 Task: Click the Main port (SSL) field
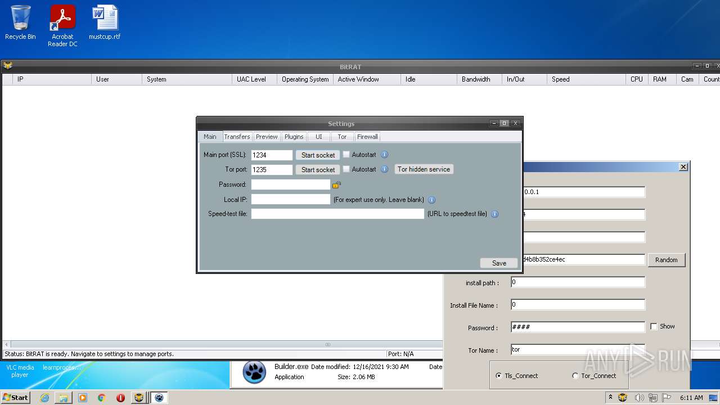(272, 155)
